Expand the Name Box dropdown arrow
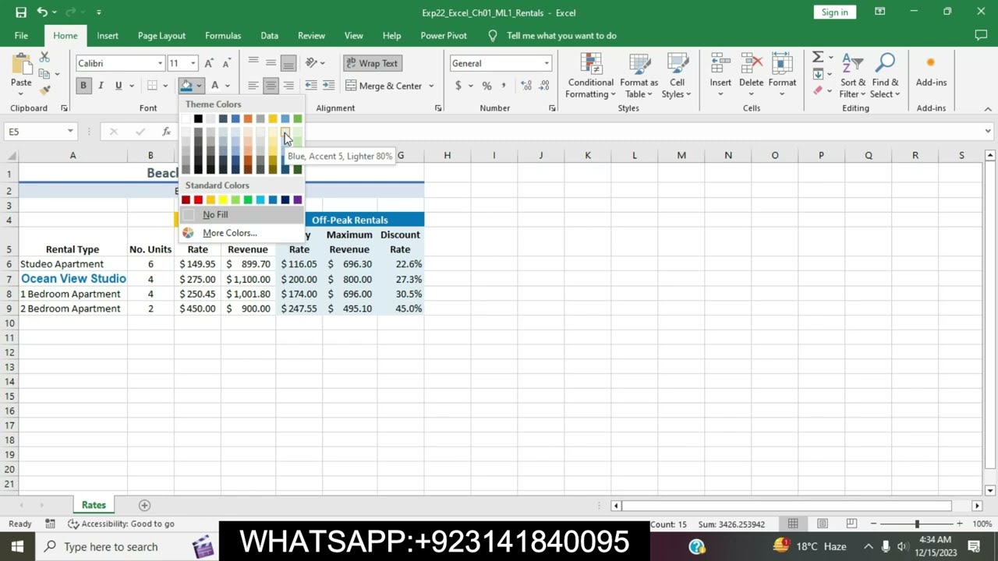This screenshot has height=561, width=998. 70,132
